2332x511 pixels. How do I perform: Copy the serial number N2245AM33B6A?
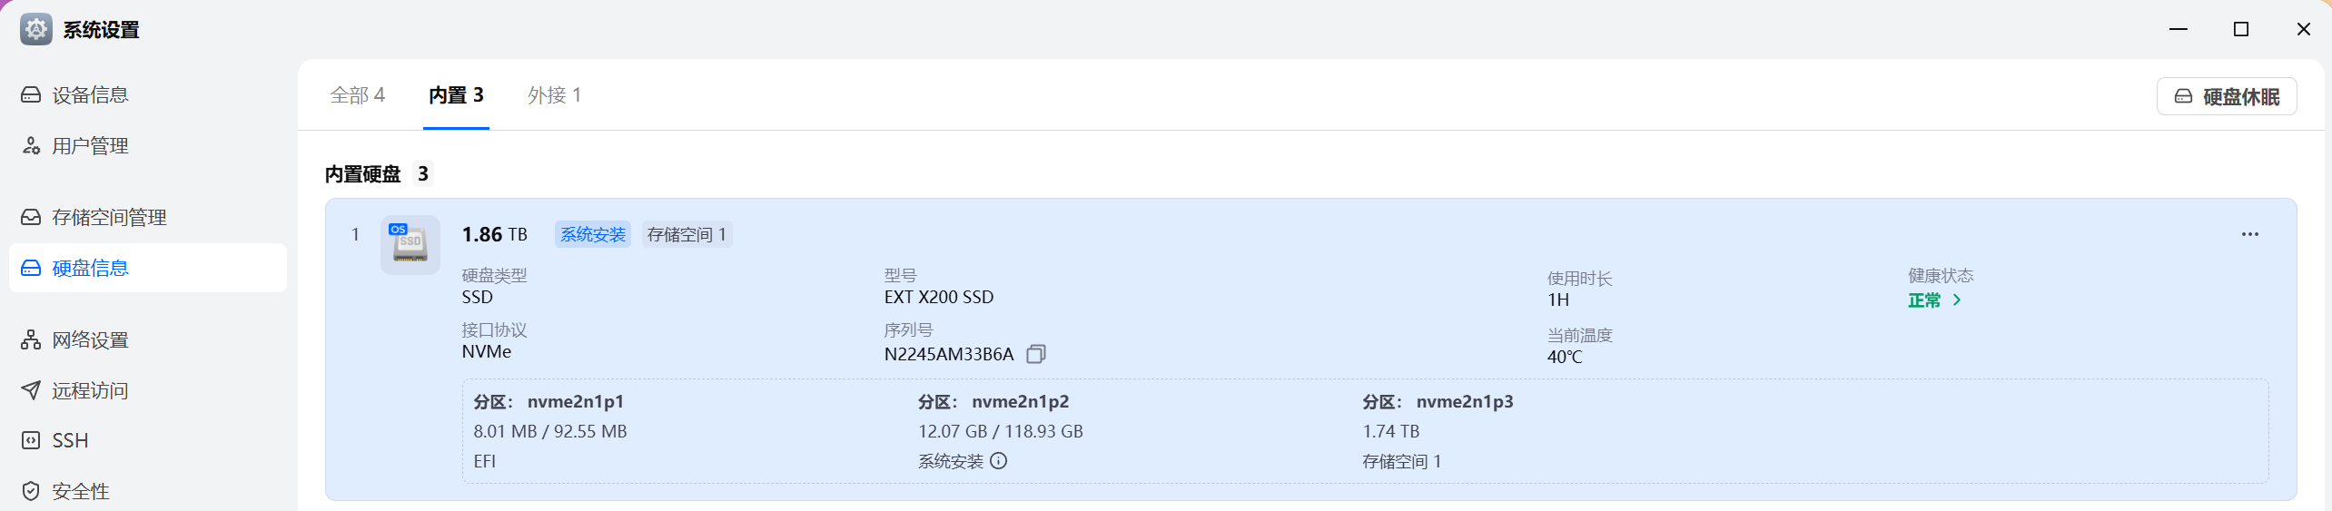(x=1036, y=354)
